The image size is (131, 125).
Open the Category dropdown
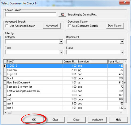click(x=61, y=42)
